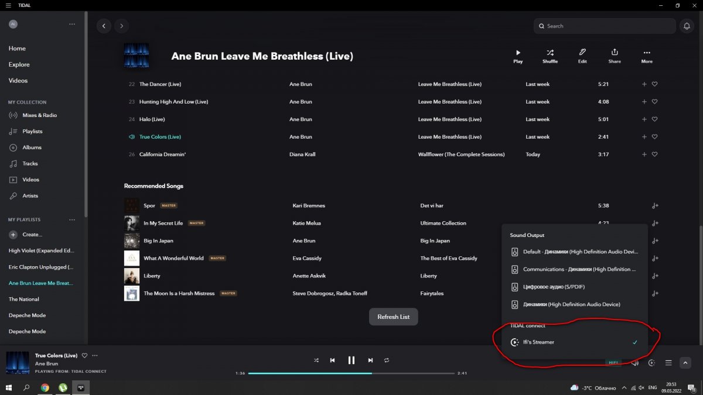Screen dimensions: 703x395
Task: Click Refresh List button
Action: tap(394, 317)
